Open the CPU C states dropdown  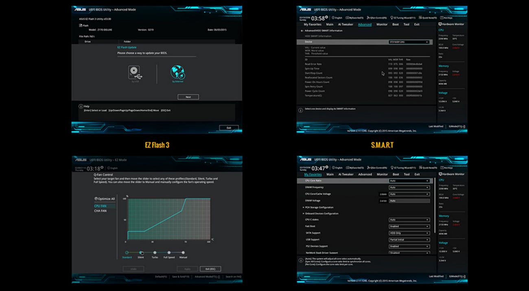[409, 220]
